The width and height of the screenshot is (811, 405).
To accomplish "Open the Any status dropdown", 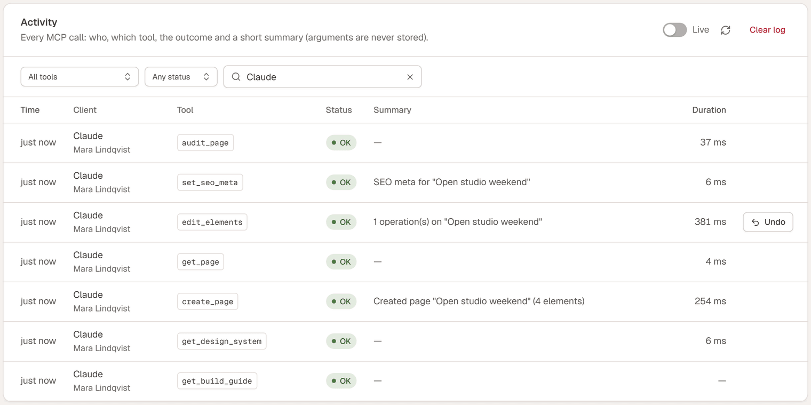I will coord(181,77).
